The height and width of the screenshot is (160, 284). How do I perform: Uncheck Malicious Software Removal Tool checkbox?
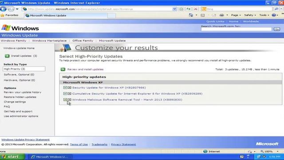tap(65, 100)
